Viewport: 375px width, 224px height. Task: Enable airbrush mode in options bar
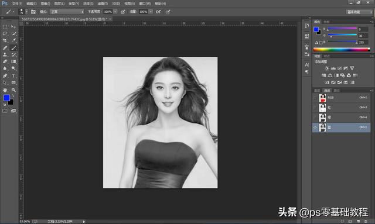pos(158,12)
